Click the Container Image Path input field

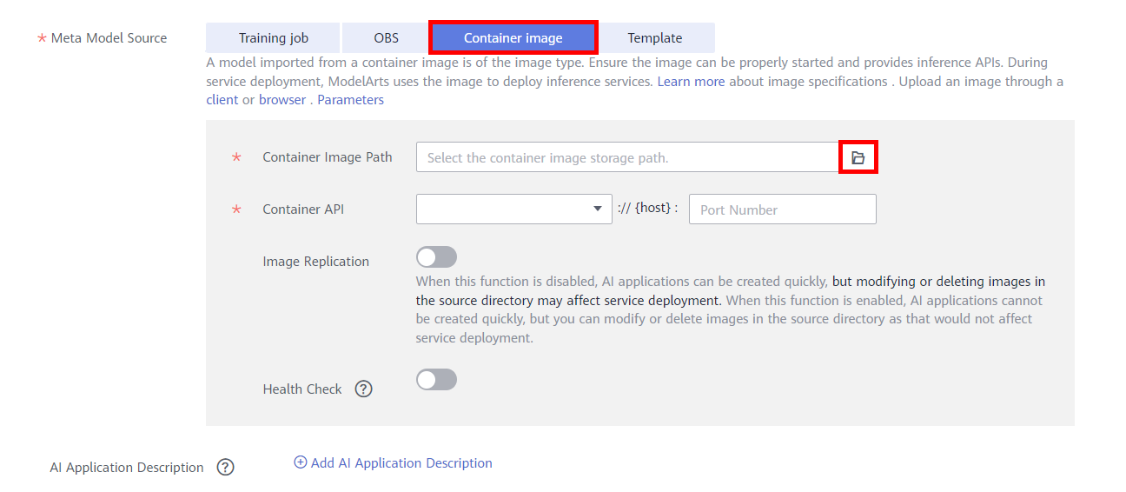click(626, 157)
